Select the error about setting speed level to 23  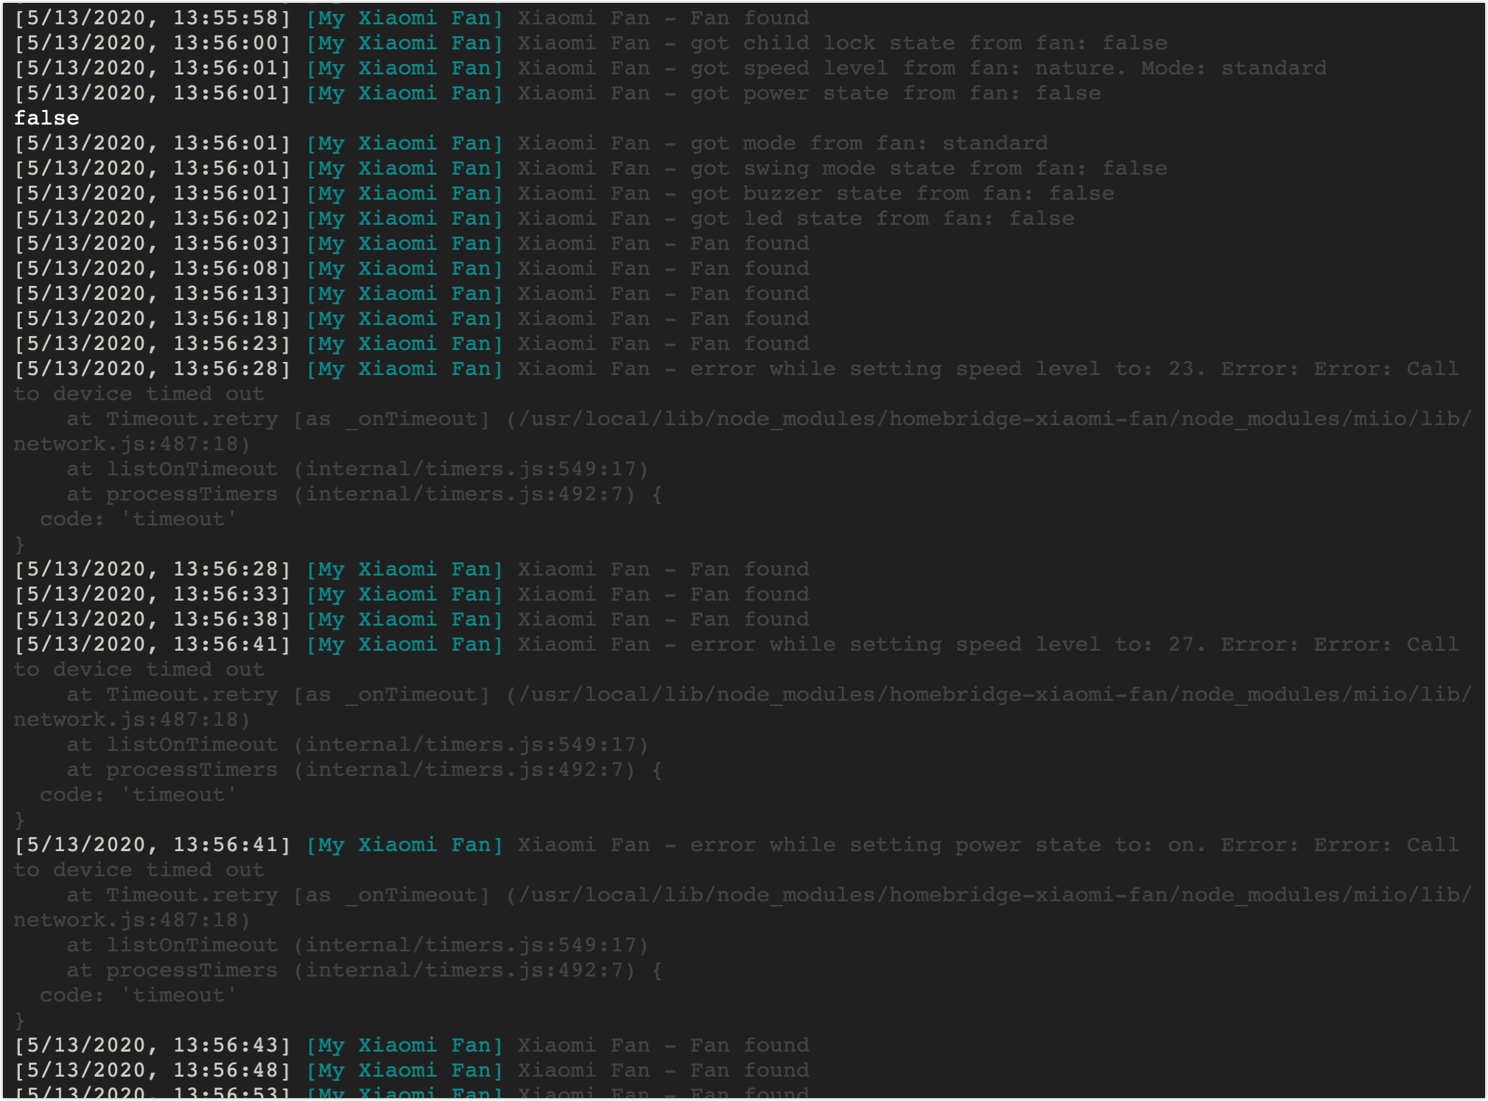958,368
